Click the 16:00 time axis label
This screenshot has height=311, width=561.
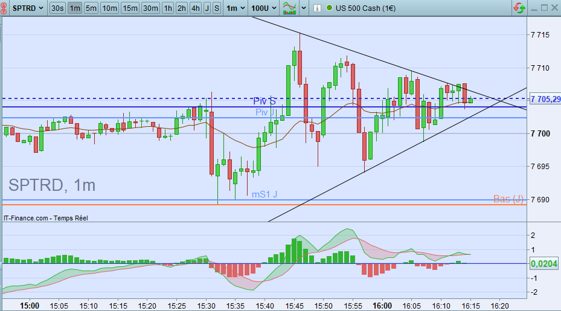point(382,306)
